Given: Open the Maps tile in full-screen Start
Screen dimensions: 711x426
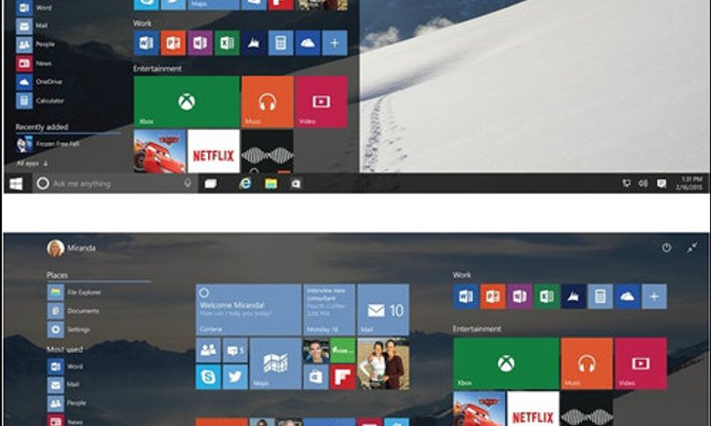Looking at the screenshot, I should (x=275, y=364).
